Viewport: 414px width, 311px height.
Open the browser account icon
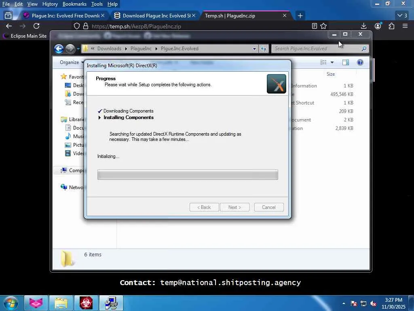click(x=378, y=26)
